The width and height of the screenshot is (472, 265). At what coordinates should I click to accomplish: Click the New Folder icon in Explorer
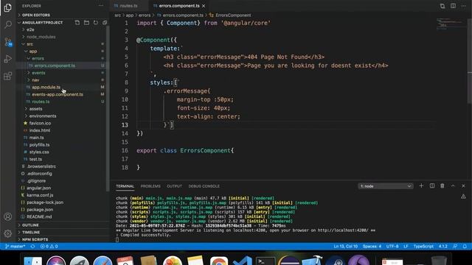click(x=86, y=23)
